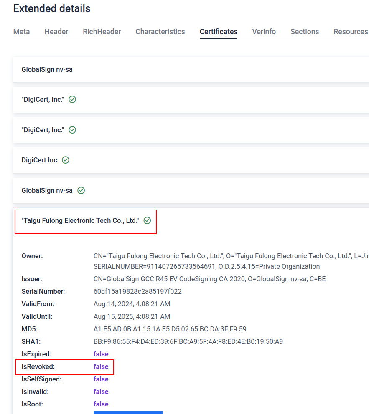The image size is (369, 414).
Task: Go to the Characteristics tab
Action: 160,32
